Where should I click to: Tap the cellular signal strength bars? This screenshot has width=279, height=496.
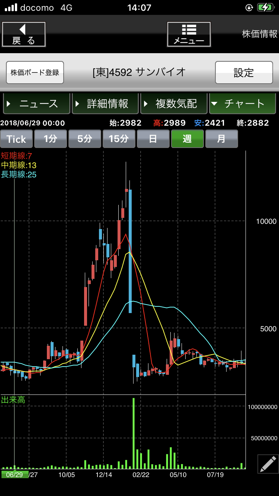(11, 7)
